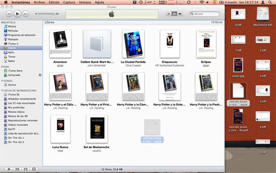276x173 pixels.
Task: Click the add playlist plus button
Action: coord(8,169)
